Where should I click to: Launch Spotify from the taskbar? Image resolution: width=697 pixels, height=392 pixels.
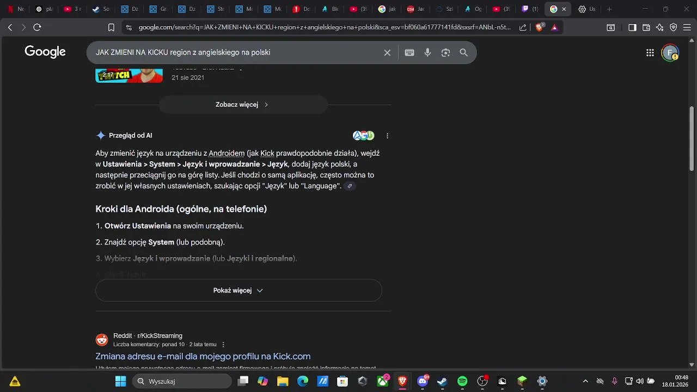462,381
